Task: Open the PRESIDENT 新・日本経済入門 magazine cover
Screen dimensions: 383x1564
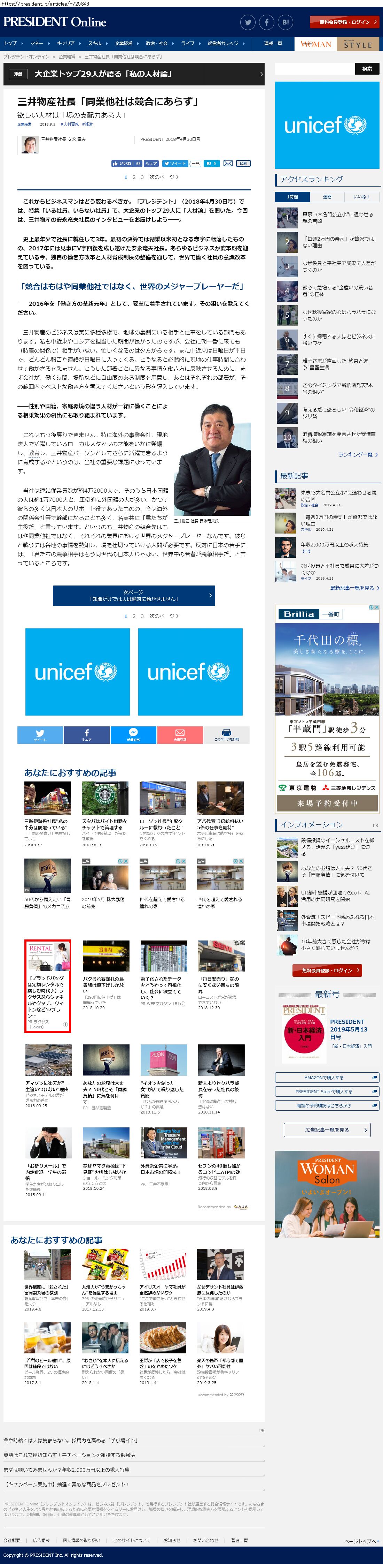Action: (x=304, y=1035)
